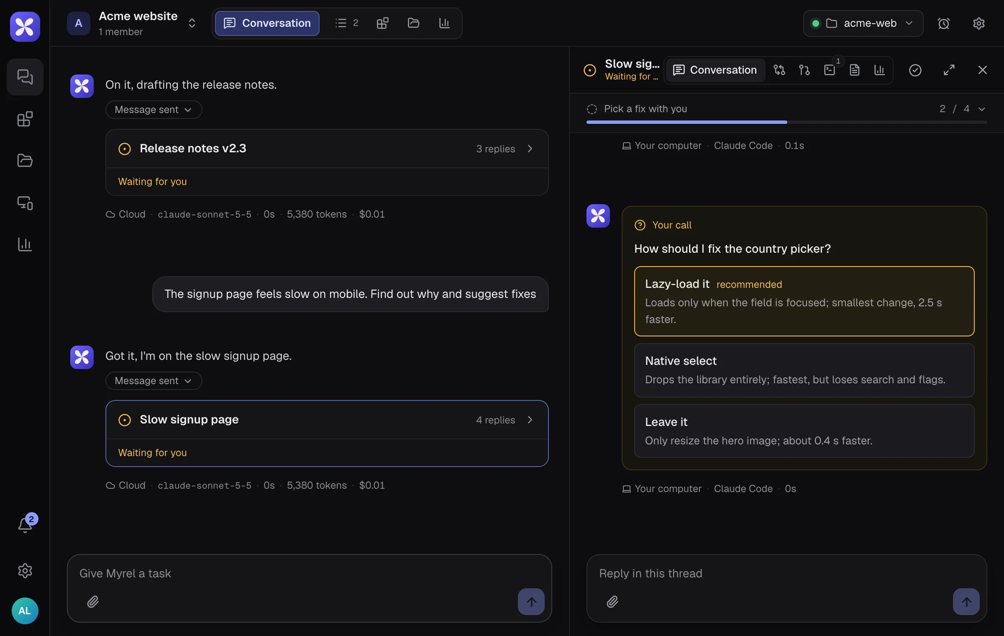Open the Release notes v2.3 thread
Viewport: 1004px width, 636px height.
(327, 149)
